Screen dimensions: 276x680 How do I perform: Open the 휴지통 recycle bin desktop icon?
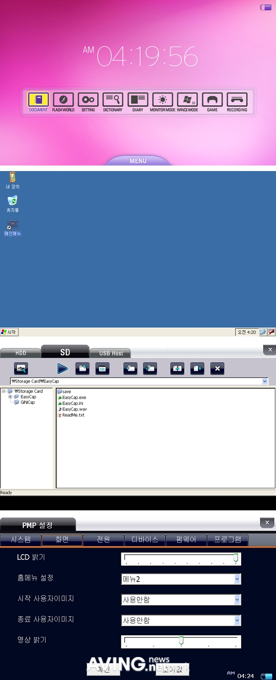(x=12, y=203)
